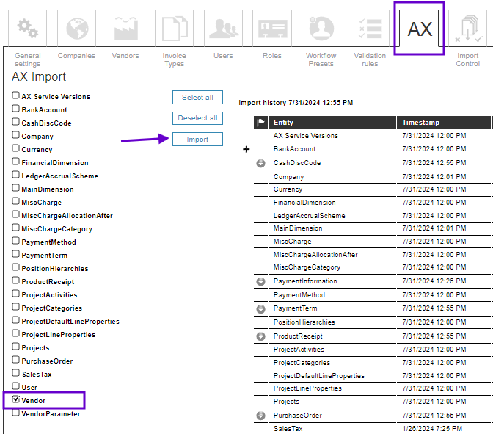493x434 pixels.
Task: Click the Select all button
Action: (x=197, y=97)
